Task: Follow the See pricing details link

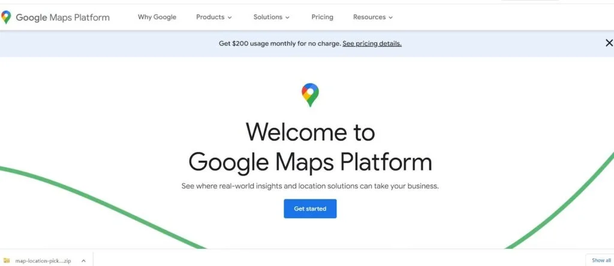Action: point(372,44)
